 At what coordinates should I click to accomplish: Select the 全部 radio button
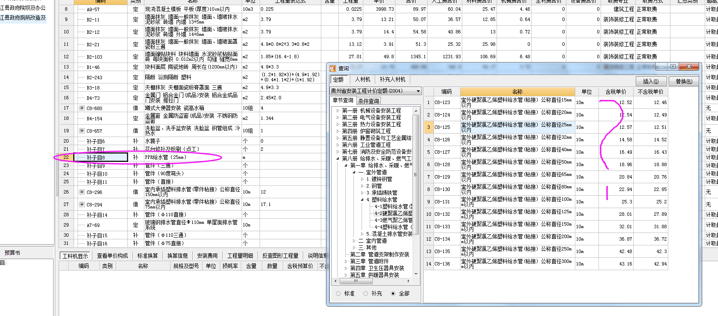tap(393, 294)
